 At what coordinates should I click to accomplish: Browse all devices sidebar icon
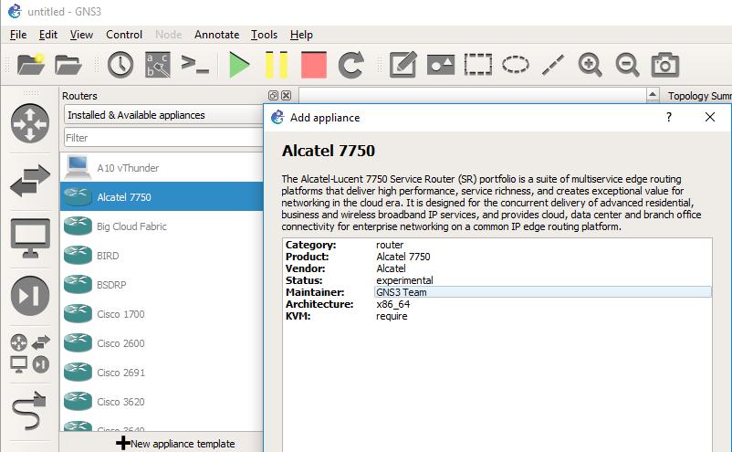point(30,354)
